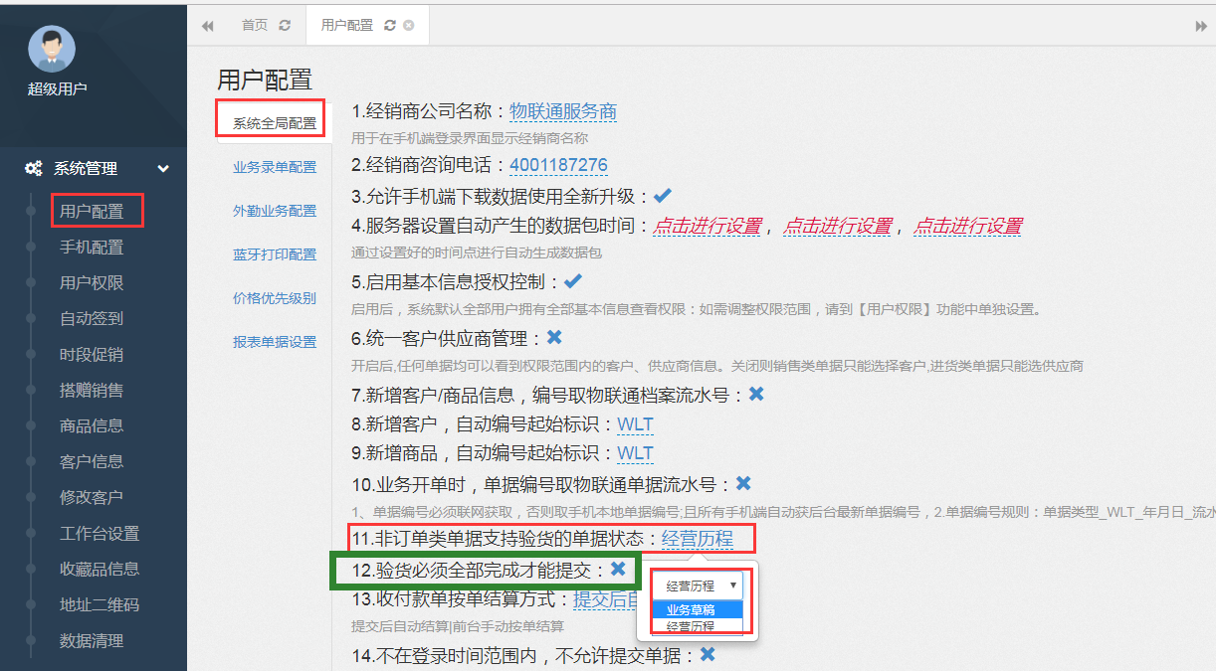The image size is (1216, 671).
Task: Toggle the X for item 7 档案流水号
Action: coord(756,395)
